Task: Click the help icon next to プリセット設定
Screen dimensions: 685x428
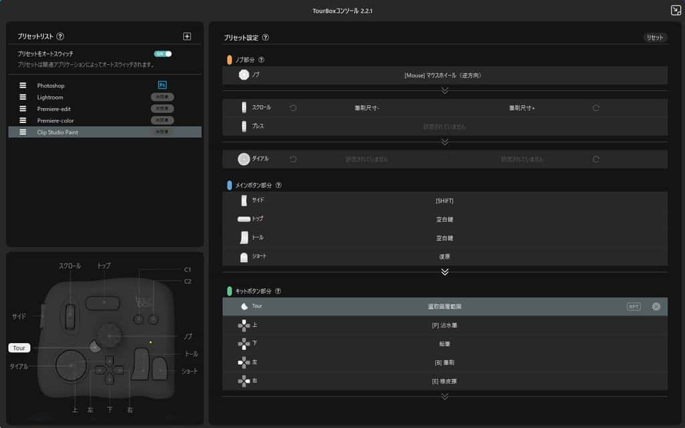Action: coord(266,38)
